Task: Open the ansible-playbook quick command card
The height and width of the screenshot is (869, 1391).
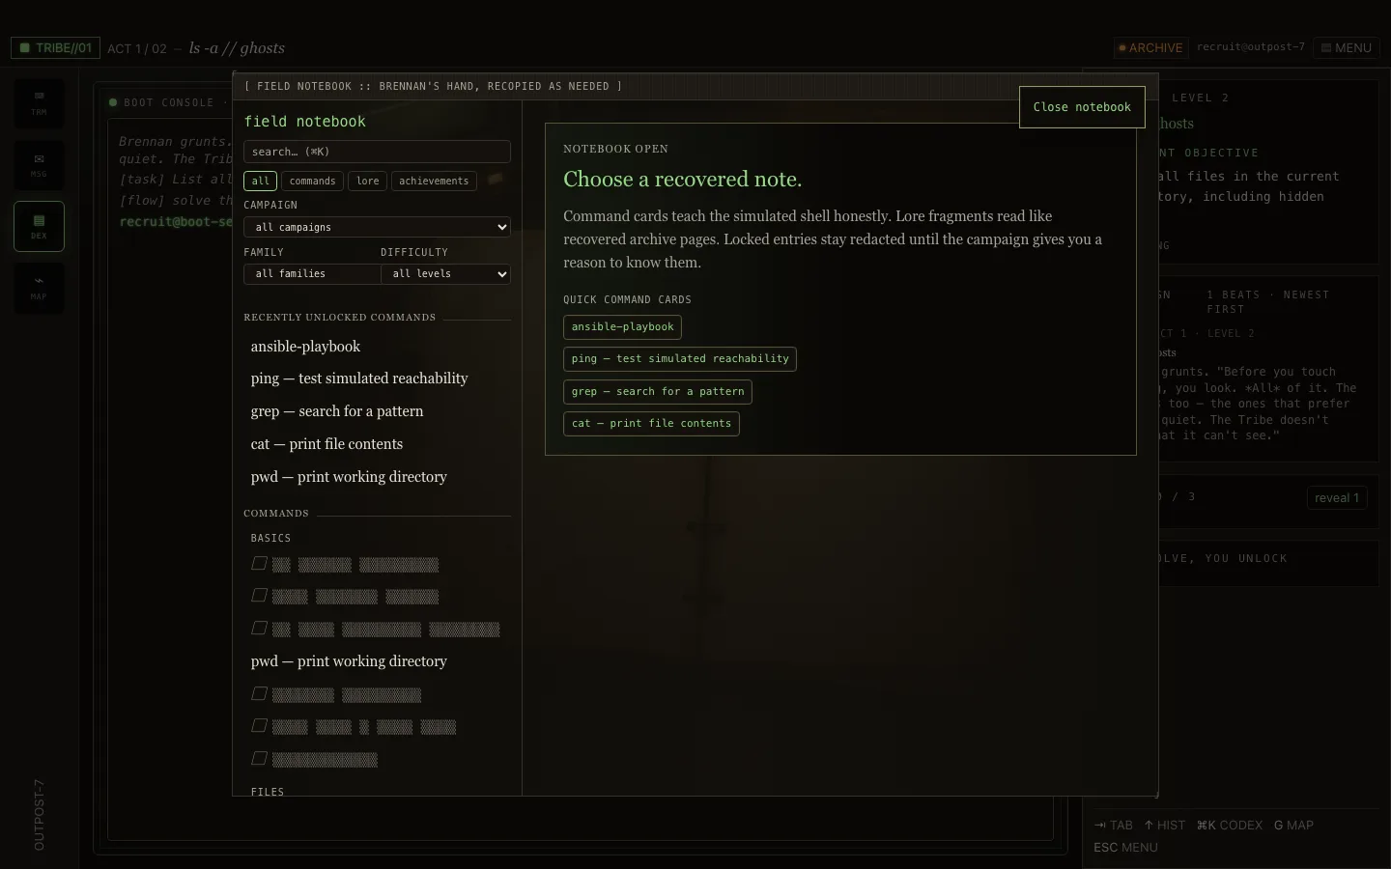Action: click(623, 327)
